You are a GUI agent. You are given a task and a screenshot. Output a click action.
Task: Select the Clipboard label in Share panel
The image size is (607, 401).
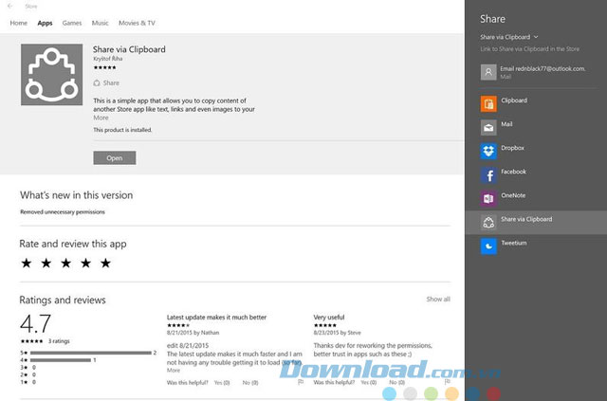tap(514, 100)
